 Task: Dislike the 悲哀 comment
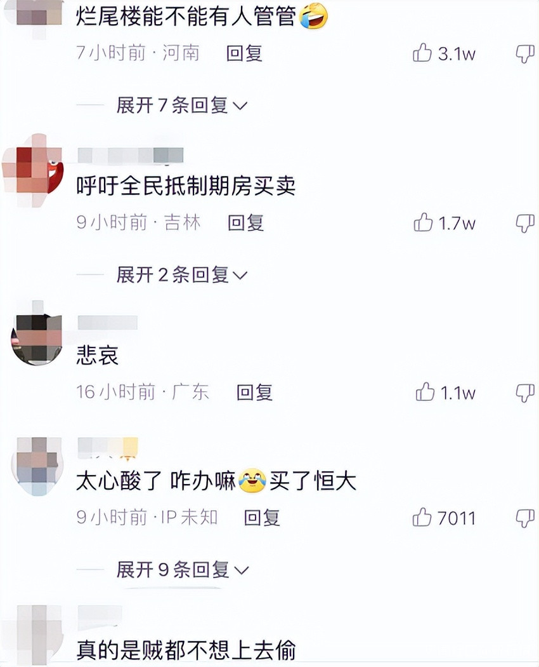(x=525, y=393)
